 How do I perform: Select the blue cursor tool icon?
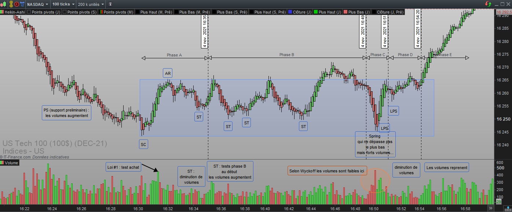(x=22, y=4)
